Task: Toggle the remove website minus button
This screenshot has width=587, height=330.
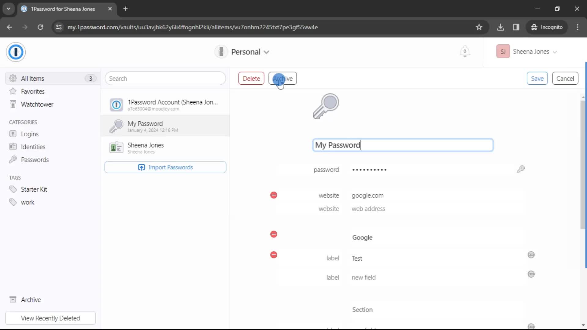Action: (274, 196)
